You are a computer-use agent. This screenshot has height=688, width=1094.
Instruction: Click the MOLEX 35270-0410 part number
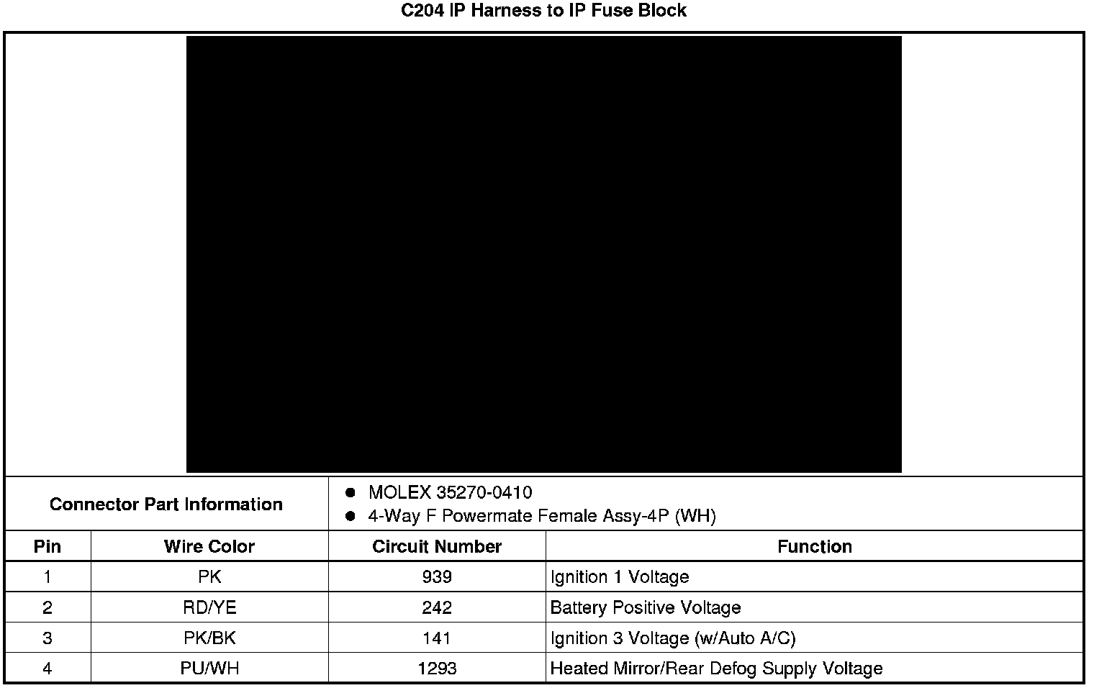pyautogui.click(x=450, y=493)
